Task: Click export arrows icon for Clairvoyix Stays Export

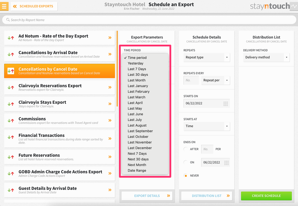Action: [x=11, y=104]
